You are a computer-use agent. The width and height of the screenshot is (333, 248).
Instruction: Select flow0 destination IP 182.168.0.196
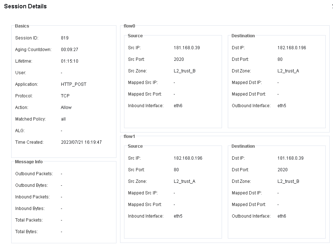[292, 48]
